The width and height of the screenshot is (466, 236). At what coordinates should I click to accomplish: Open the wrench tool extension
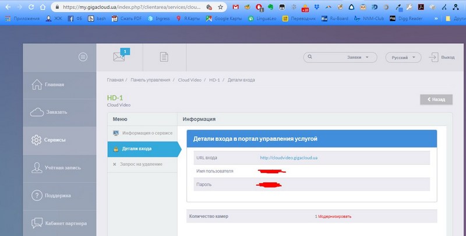pyautogui.click(x=409, y=7)
